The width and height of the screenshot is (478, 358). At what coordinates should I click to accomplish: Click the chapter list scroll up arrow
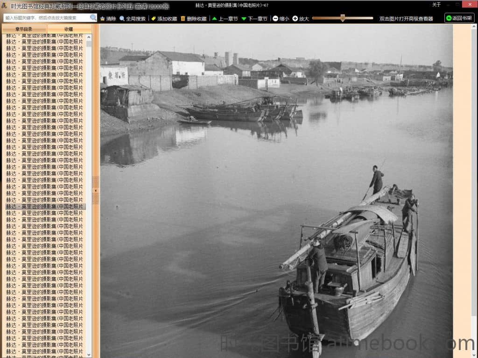[x=89, y=37]
